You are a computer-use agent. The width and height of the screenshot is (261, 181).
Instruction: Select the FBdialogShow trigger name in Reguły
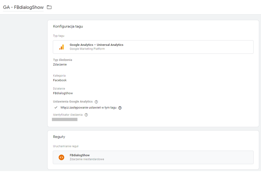[80, 155]
